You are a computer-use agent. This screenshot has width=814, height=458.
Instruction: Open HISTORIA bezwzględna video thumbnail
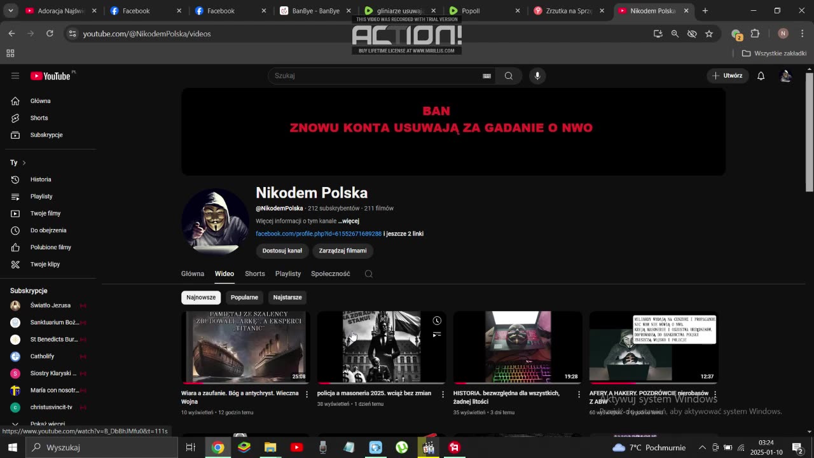[x=518, y=347]
